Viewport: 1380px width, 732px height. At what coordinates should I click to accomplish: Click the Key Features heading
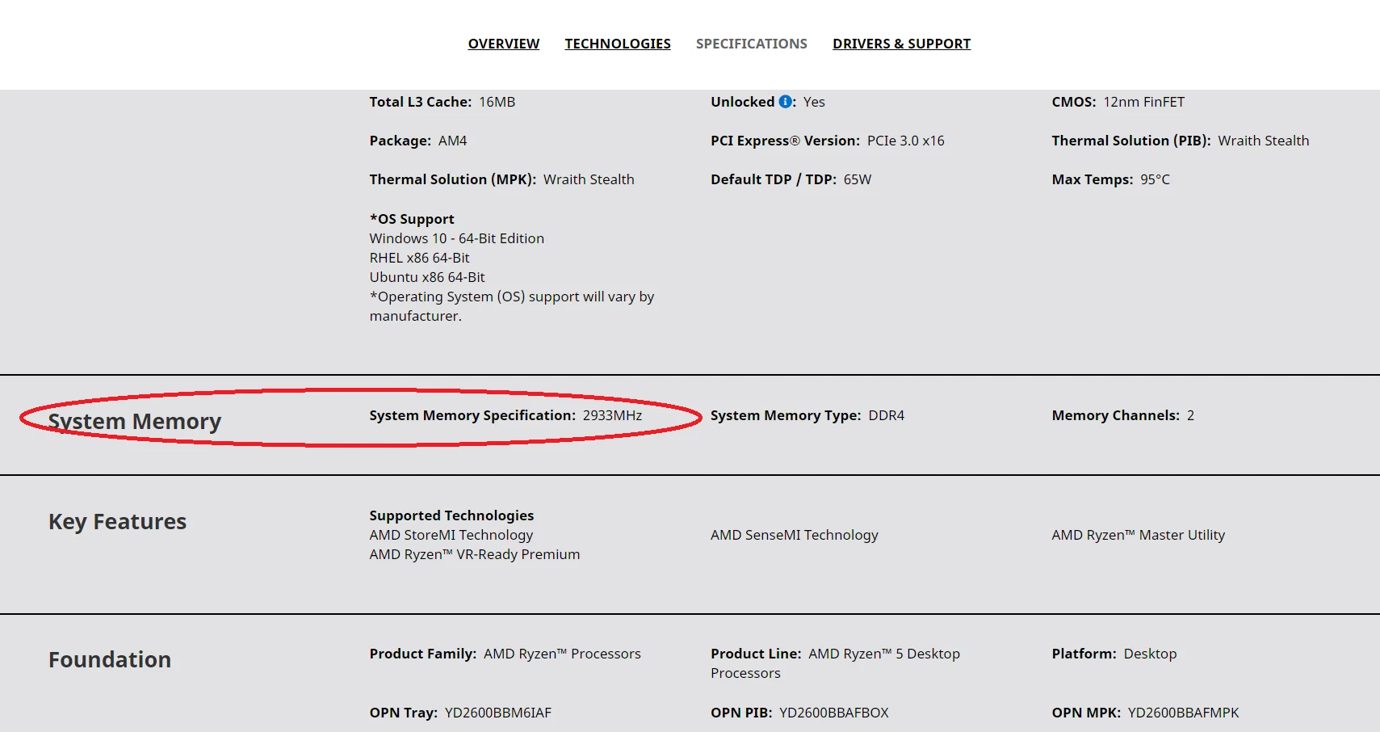tap(117, 522)
